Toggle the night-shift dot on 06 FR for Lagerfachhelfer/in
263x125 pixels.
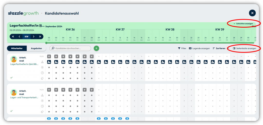tap(77, 78)
